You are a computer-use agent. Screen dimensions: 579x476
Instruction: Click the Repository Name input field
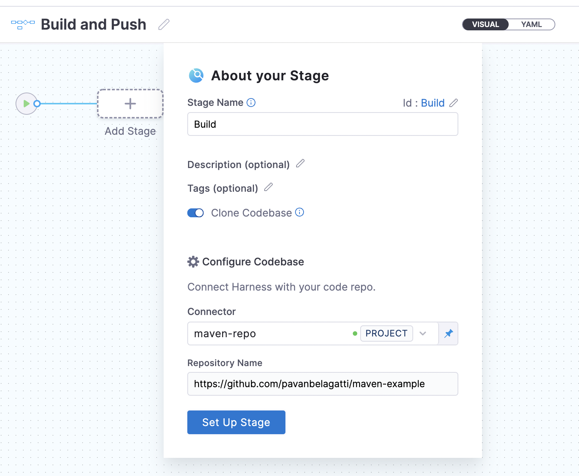coord(323,384)
